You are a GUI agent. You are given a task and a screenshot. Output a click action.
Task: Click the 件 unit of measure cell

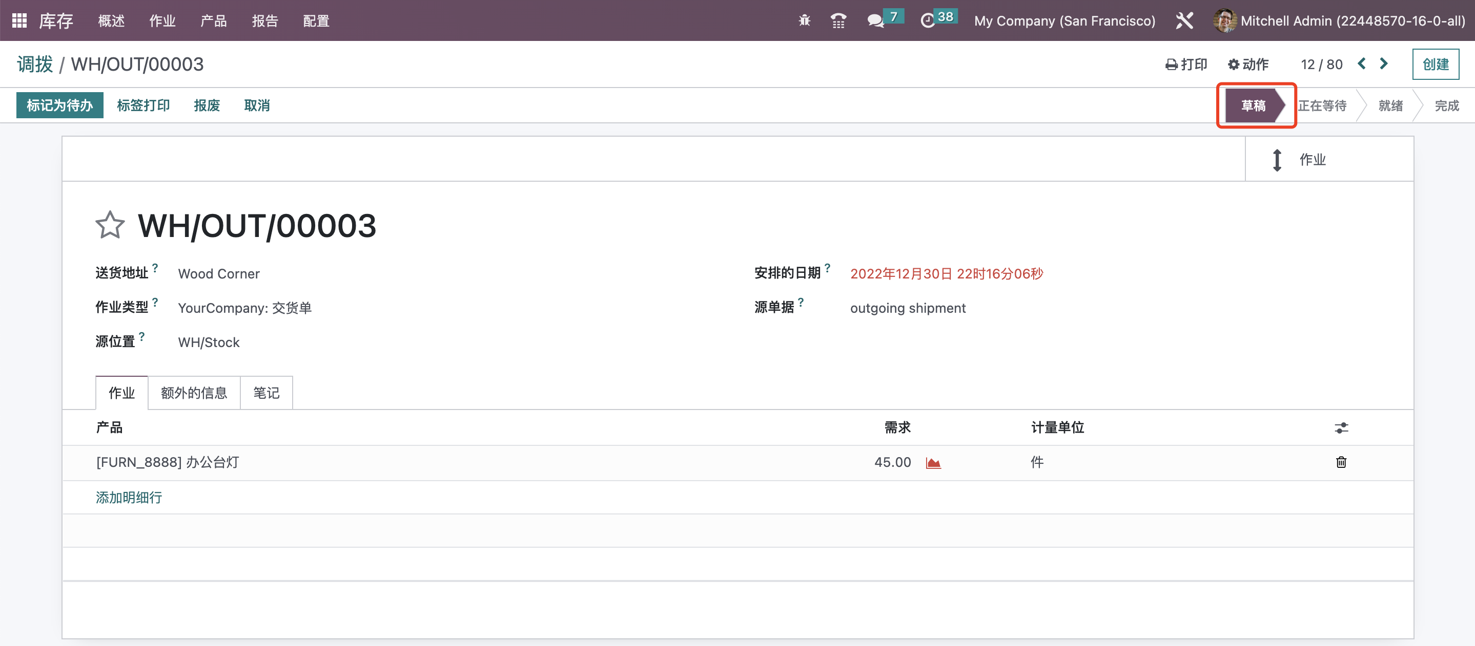coord(1037,462)
